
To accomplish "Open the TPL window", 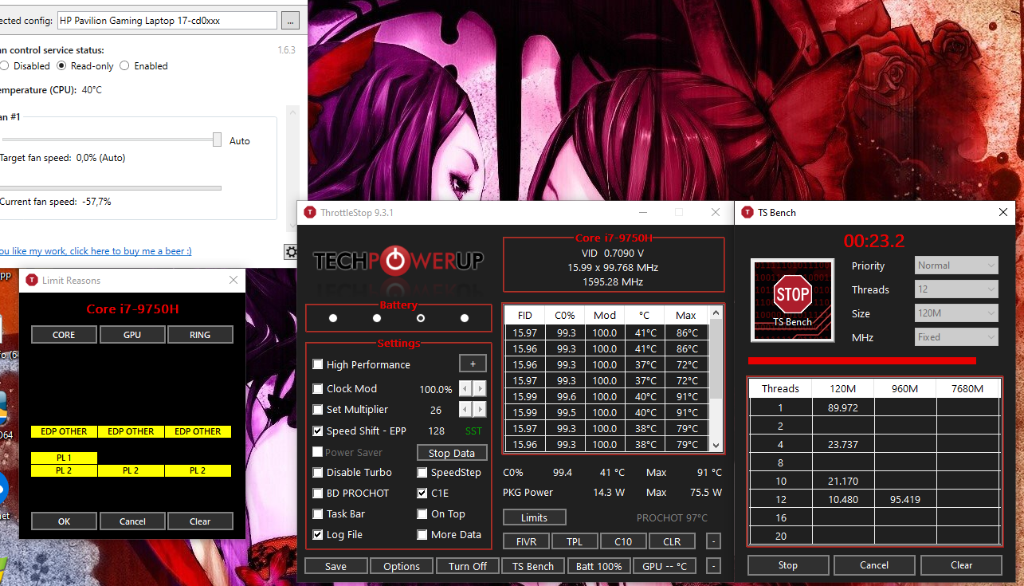I will [x=575, y=541].
